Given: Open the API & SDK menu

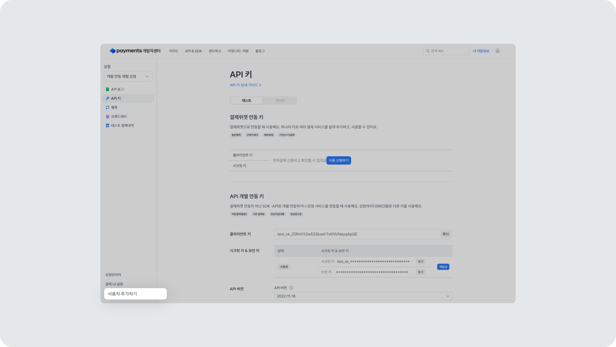Looking at the screenshot, I should coord(194,51).
